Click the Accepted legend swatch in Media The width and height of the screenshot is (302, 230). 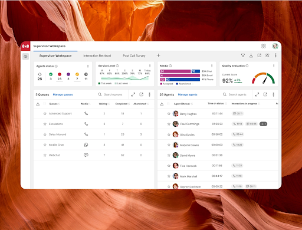tap(161, 84)
